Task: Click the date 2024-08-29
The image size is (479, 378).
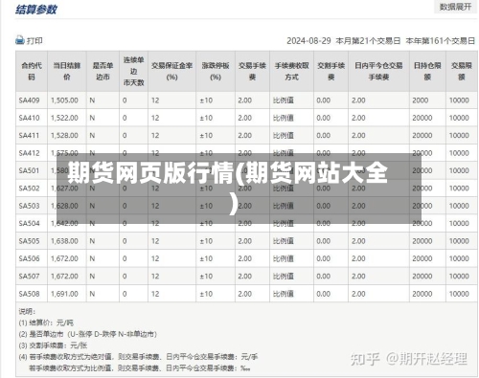Action: tap(308, 41)
